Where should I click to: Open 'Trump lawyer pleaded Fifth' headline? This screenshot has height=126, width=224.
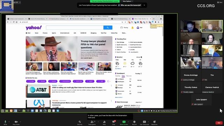pos(93,44)
